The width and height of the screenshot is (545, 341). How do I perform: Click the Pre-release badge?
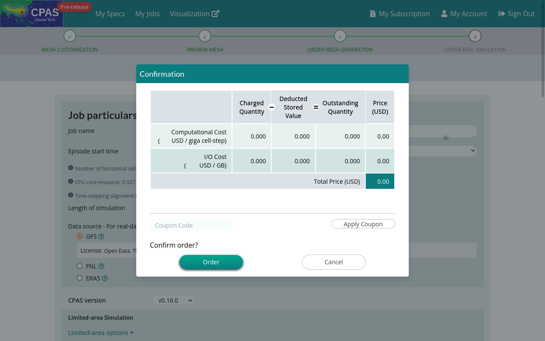75,7
